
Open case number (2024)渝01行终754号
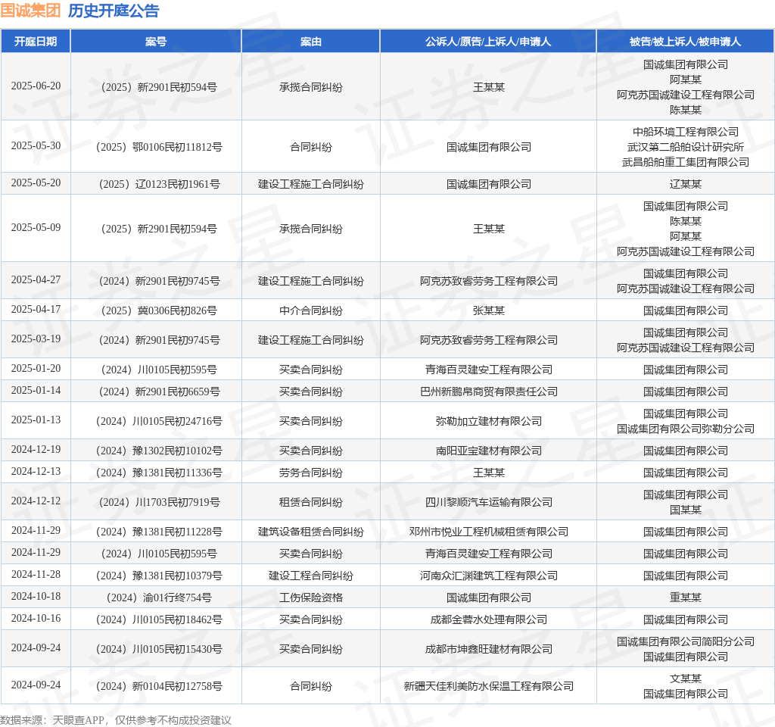[156, 598]
